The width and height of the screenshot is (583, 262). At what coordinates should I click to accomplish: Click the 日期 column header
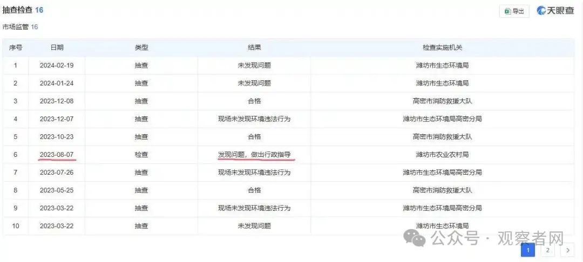[x=57, y=47]
